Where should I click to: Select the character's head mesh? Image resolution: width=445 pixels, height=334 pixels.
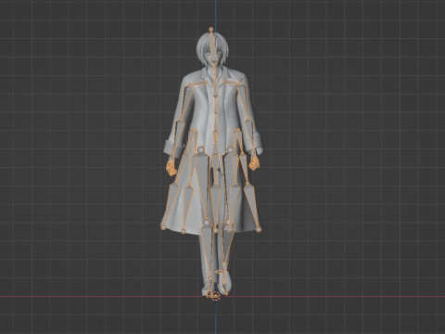[212, 50]
